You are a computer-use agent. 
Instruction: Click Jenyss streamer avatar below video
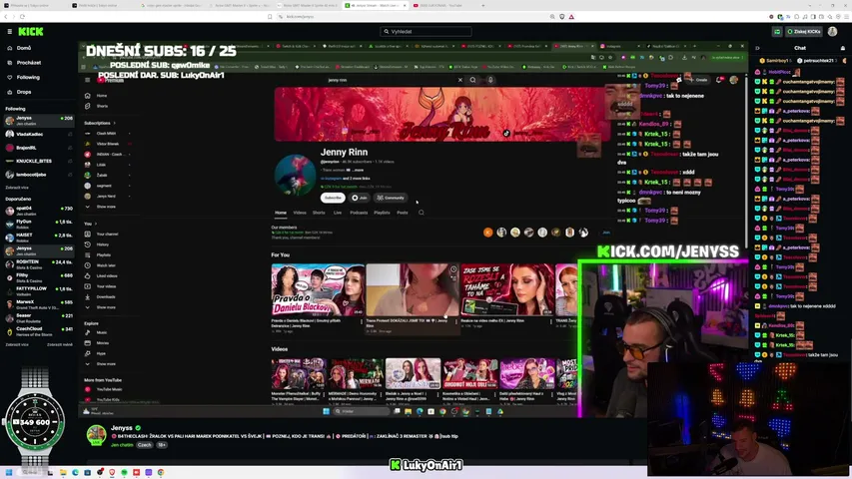96,435
